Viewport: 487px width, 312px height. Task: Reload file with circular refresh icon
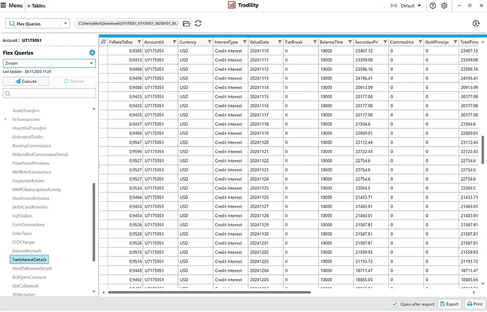[198, 23]
